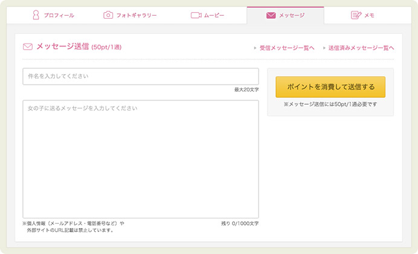Click the filled envelope message tab icon
The height and width of the screenshot is (254, 418).
click(x=271, y=15)
